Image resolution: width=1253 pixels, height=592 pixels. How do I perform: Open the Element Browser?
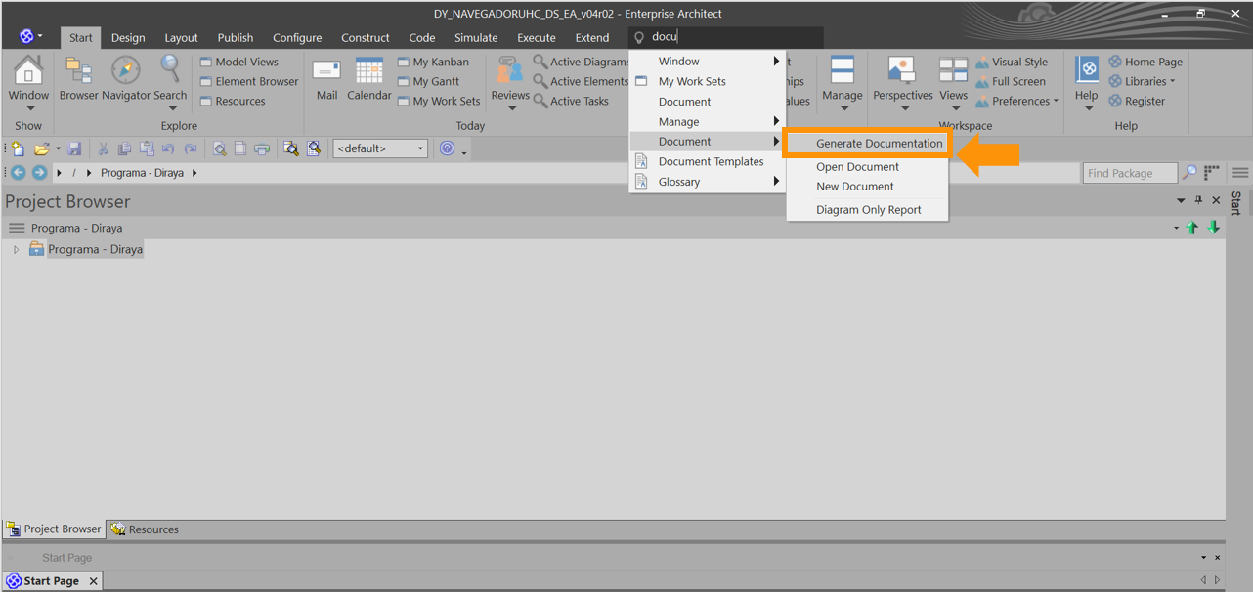(x=249, y=81)
